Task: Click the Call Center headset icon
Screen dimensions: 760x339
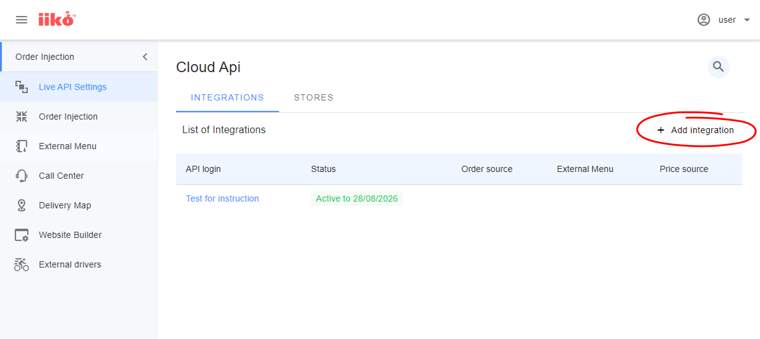Action: [x=22, y=176]
